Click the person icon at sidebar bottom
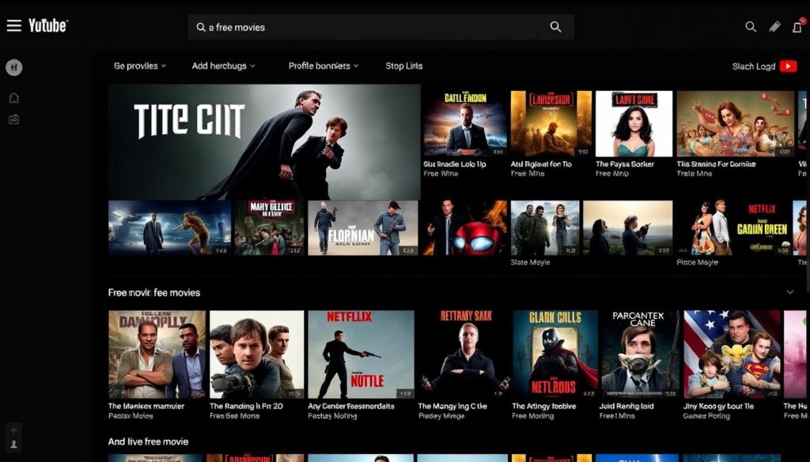Image resolution: width=810 pixels, height=462 pixels. click(14, 444)
